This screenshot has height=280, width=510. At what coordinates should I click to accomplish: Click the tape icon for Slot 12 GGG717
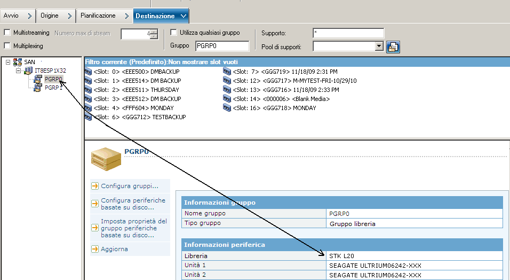[x=227, y=81]
